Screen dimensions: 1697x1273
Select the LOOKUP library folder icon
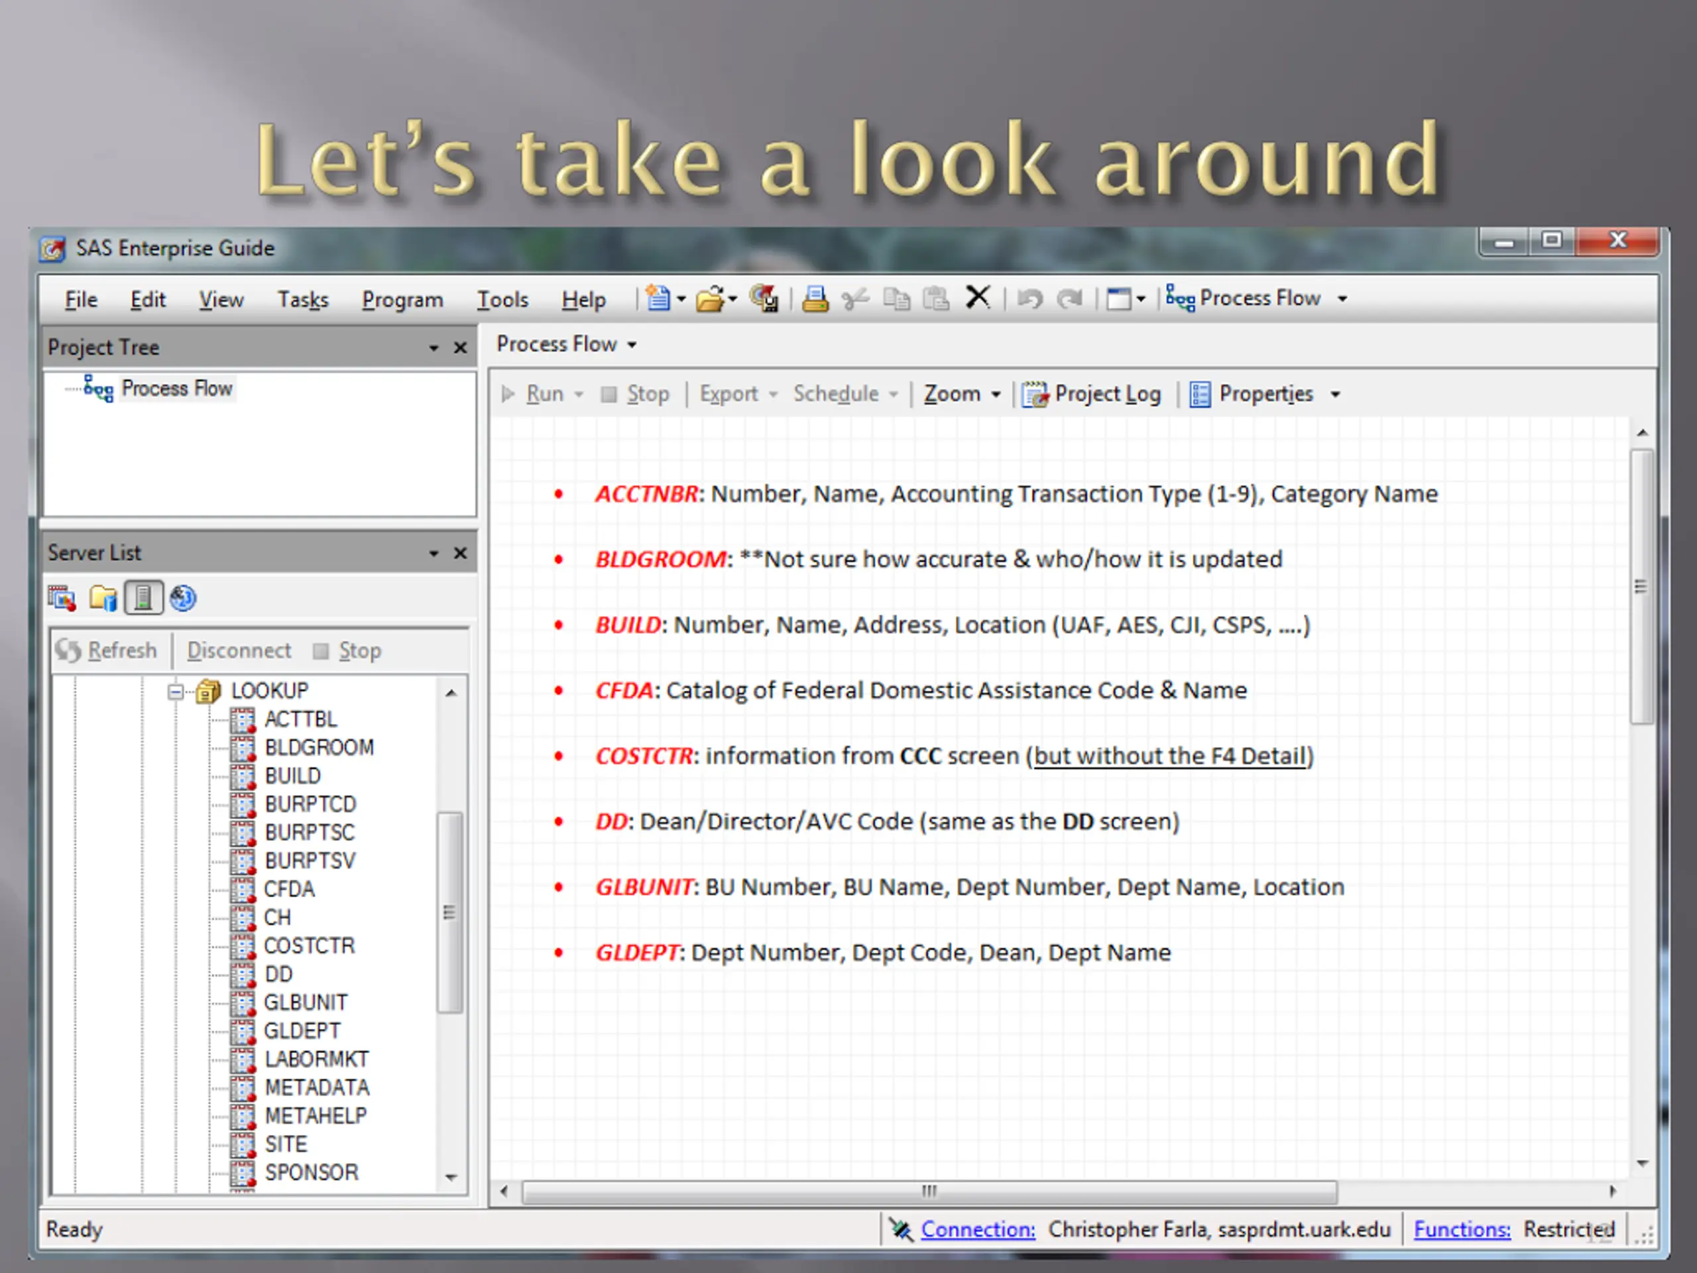pos(208,692)
